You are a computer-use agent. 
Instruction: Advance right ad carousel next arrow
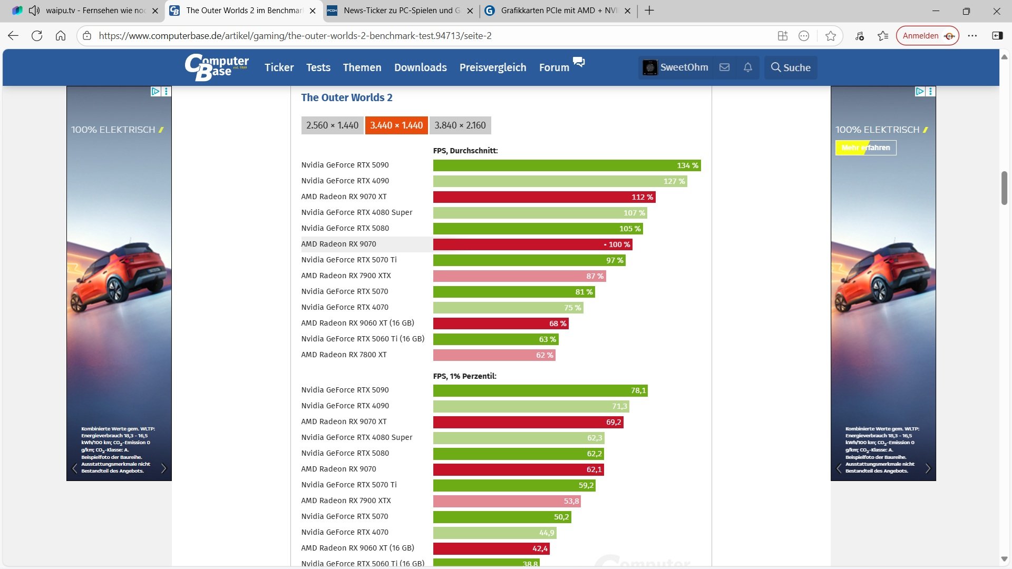pos(928,468)
